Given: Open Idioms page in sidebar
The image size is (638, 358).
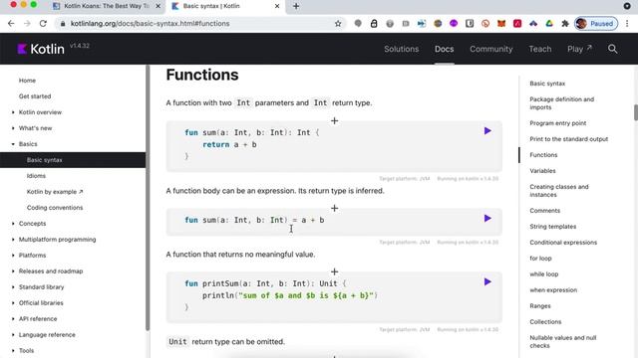Looking at the screenshot, I should tap(36, 176).
